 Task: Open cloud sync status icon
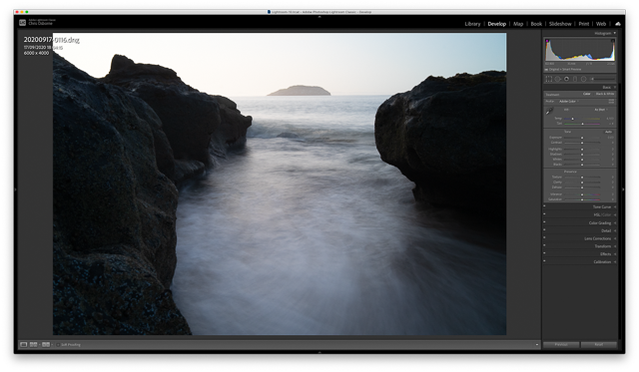pyautogui.click(x=618, y=24)
